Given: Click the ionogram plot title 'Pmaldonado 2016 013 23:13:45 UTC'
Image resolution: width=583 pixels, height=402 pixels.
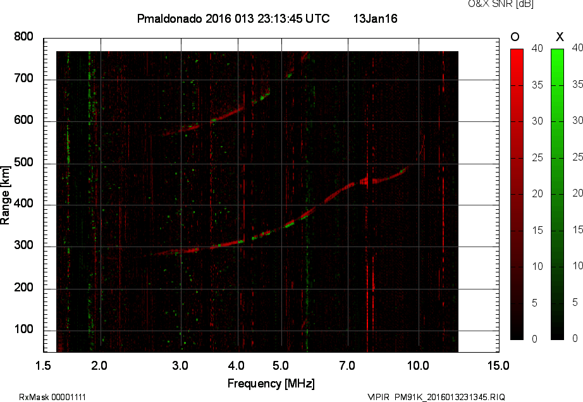Looking at the screenshot, I should [233, 18].
